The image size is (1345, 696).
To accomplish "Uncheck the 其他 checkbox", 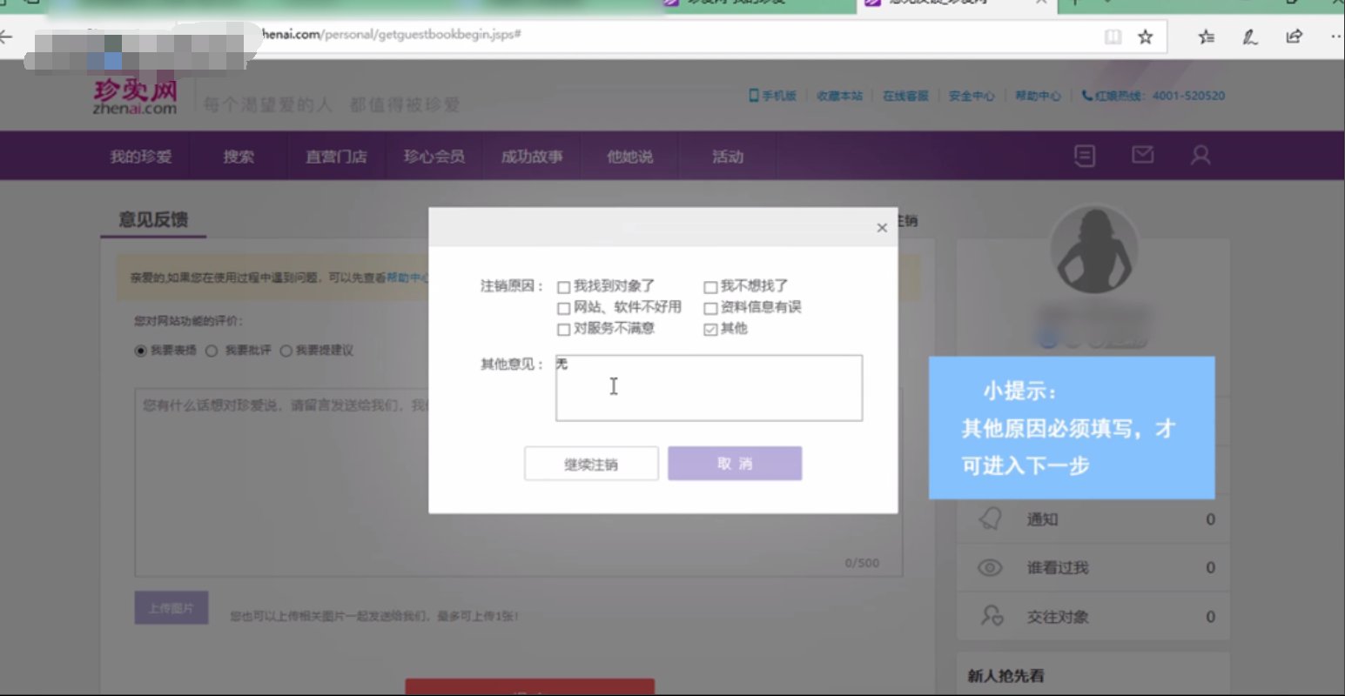I will point(710,329).
